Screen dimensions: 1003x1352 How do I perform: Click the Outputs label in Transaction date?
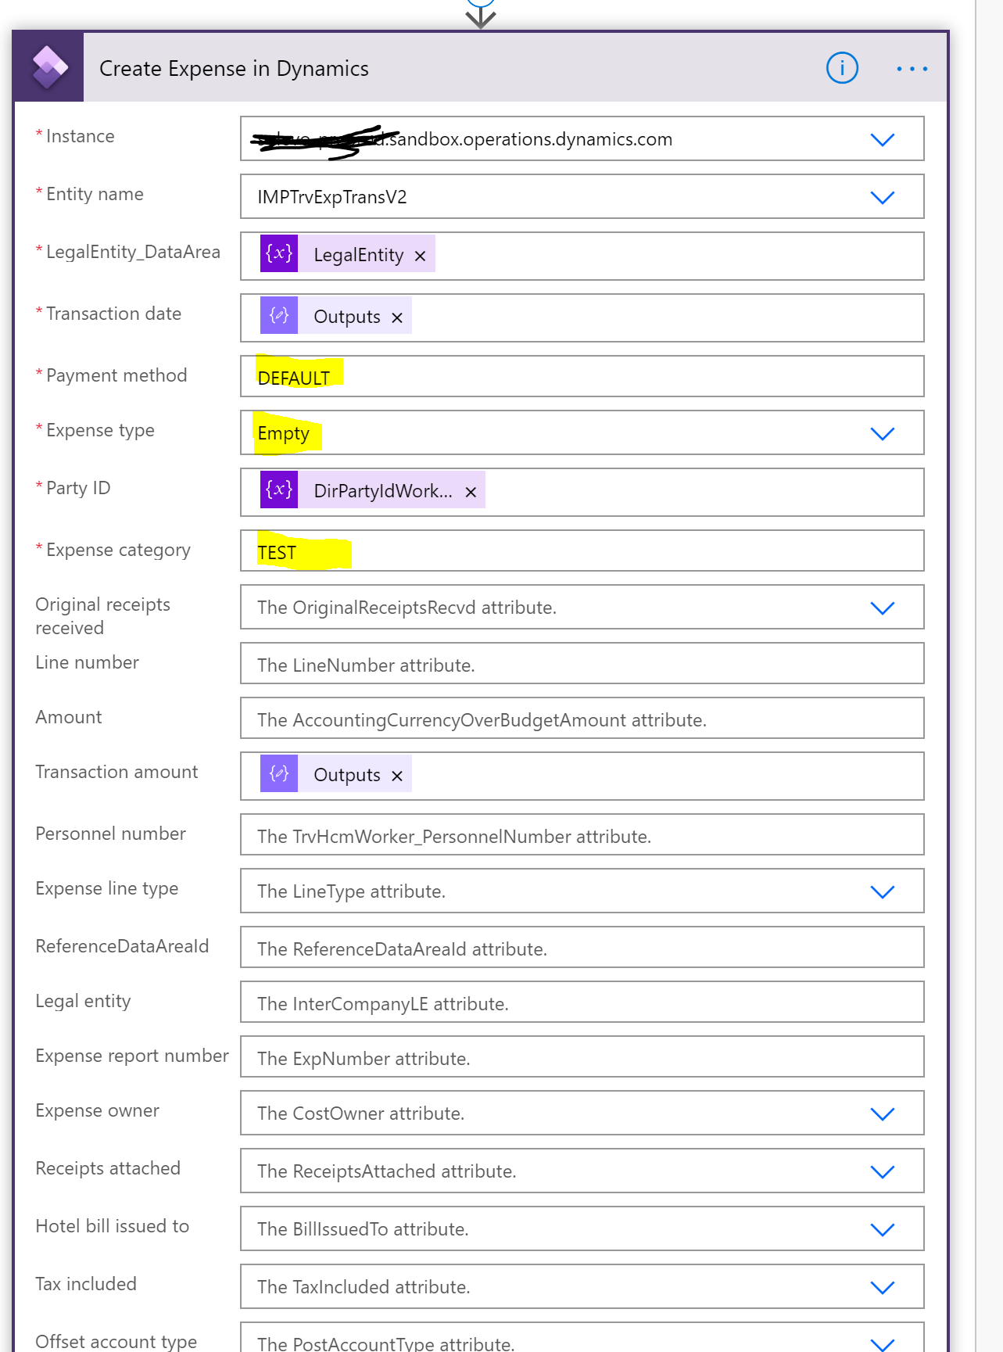(347, 317)
